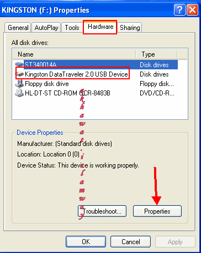Click the DVD/CD-R... type cell

click(x=157, y=93)
